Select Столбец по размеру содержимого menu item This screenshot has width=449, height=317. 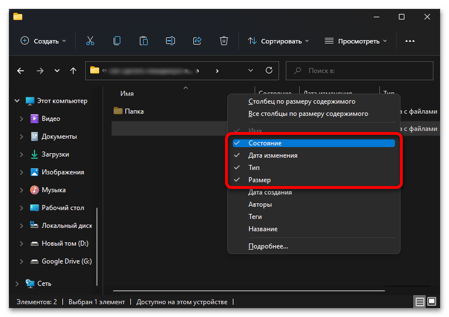coord(301,101)
